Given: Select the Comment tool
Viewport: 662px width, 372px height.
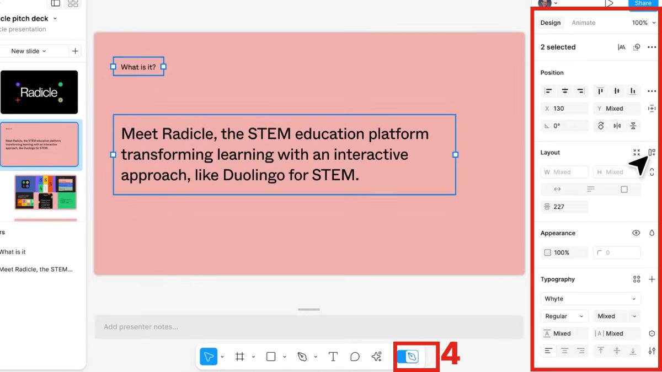Looking at the screenshot, I should click(355, 357).
